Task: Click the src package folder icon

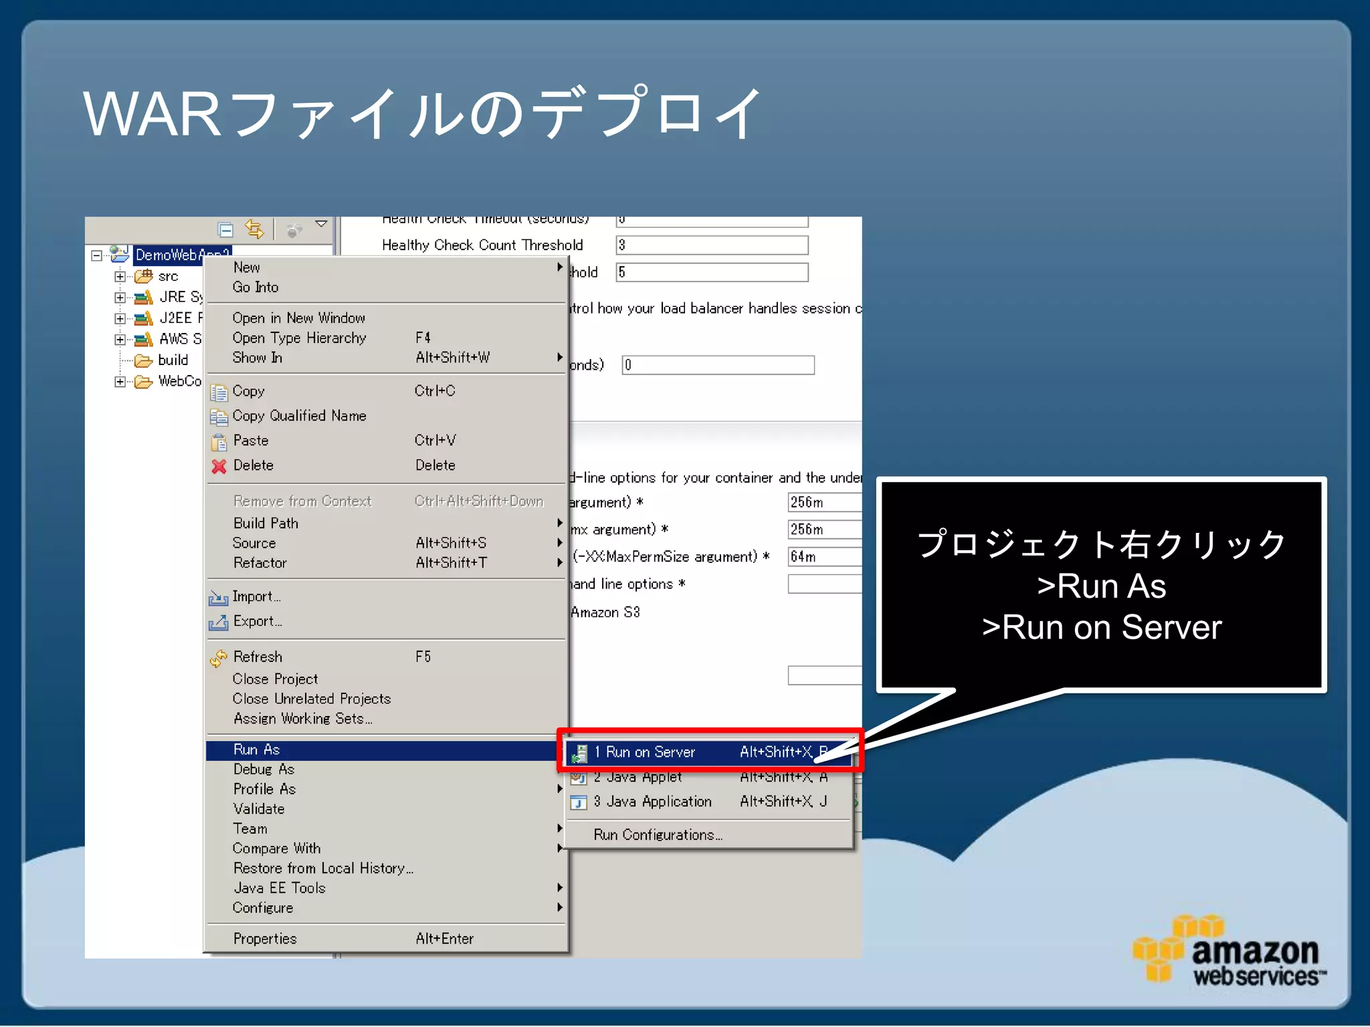Action: pos(144,276)
